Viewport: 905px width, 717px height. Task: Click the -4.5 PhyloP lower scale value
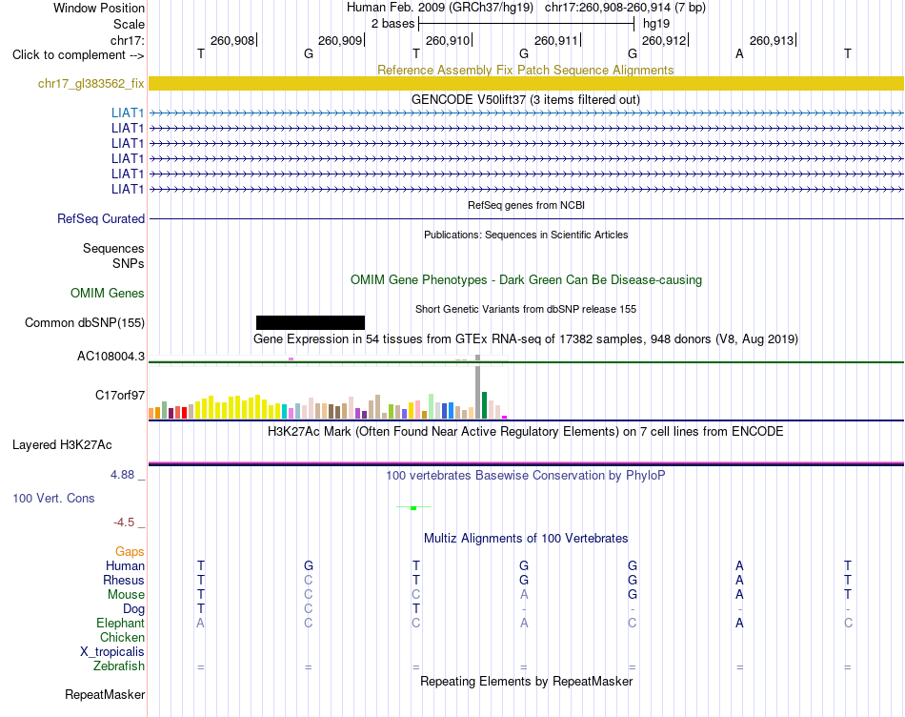[124, 522]
